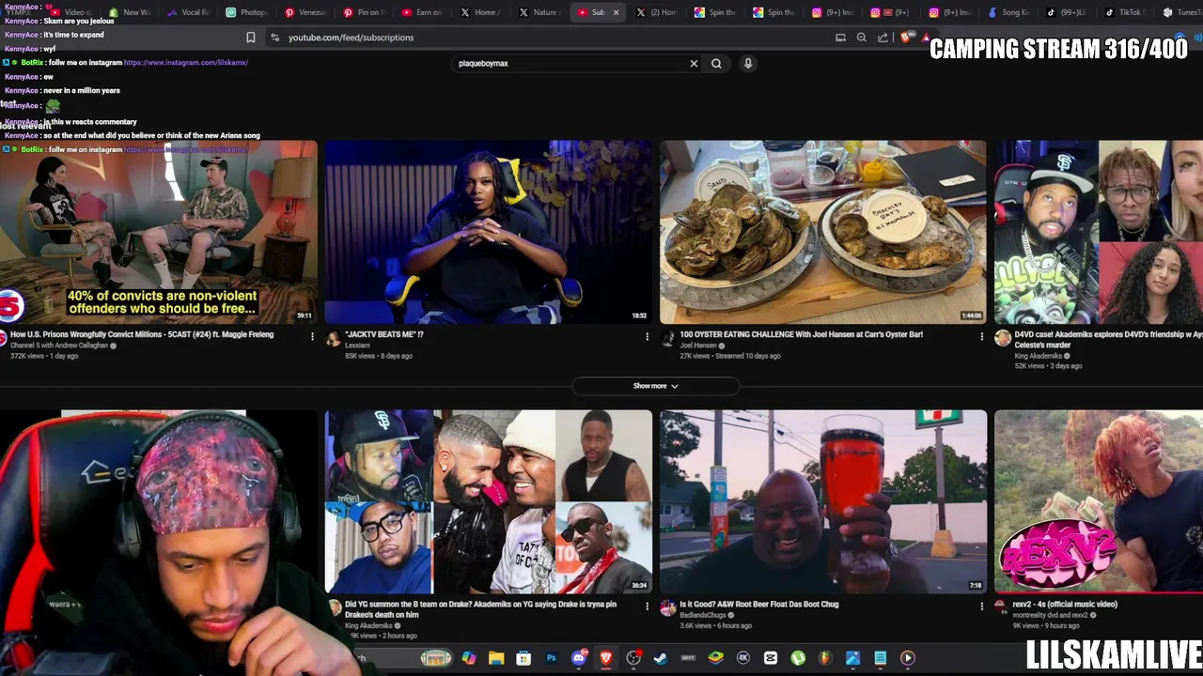
Task: Open OBS Studio from the taskbar
Action: point(633,658)
